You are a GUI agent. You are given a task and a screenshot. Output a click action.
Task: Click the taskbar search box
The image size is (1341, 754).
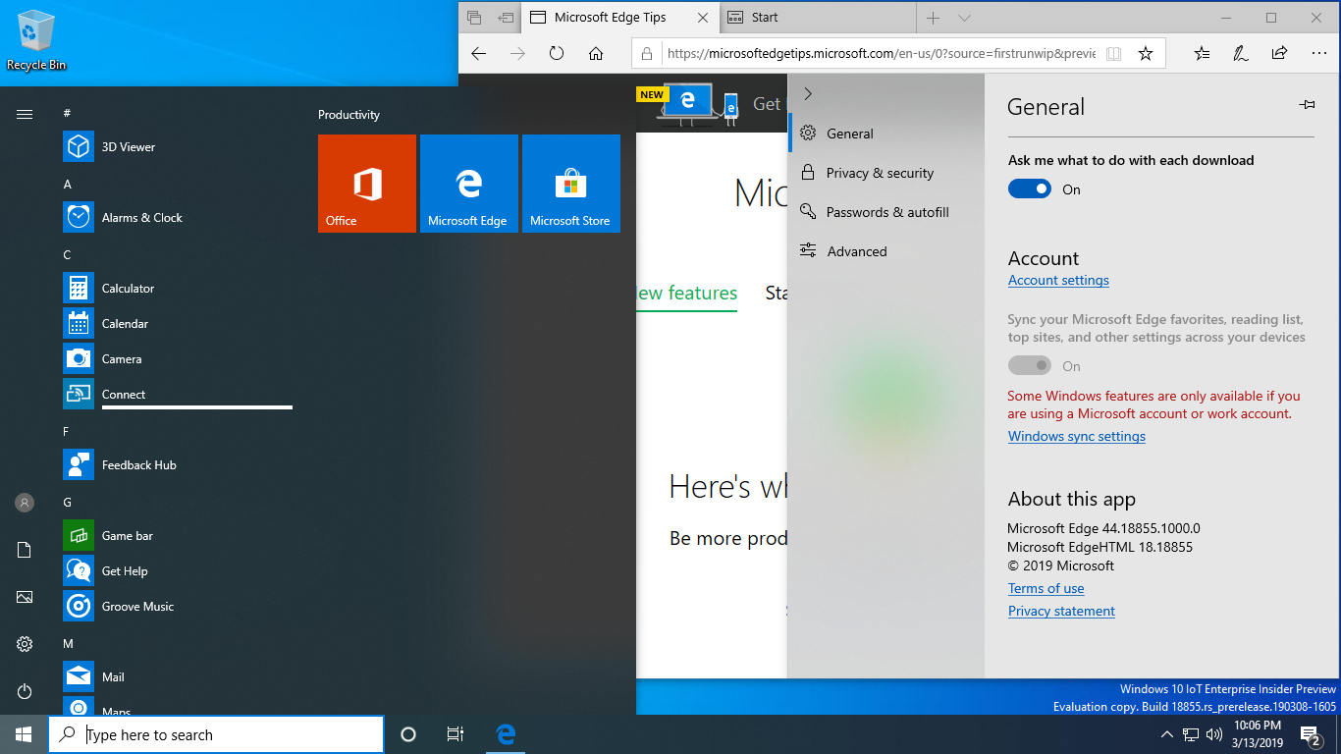click(216, 734)
